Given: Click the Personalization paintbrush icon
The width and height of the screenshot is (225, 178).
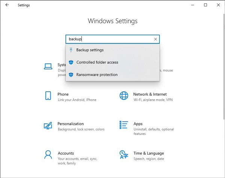Looking at the screenshot, I should pyautogui.click(x=48, y=125).
